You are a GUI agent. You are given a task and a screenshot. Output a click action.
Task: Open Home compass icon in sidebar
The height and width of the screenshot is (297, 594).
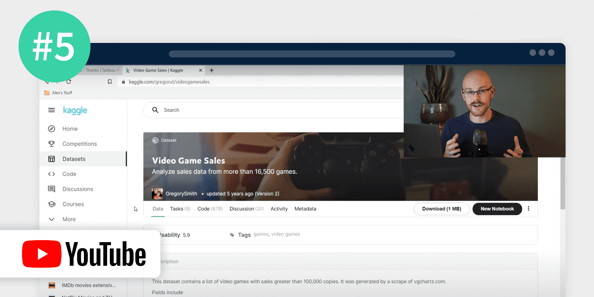[51, 129]
